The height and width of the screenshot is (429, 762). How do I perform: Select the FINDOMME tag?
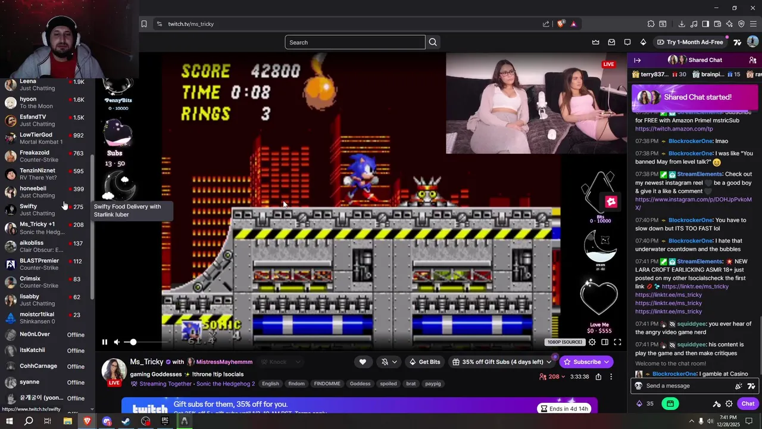point(327,384)
